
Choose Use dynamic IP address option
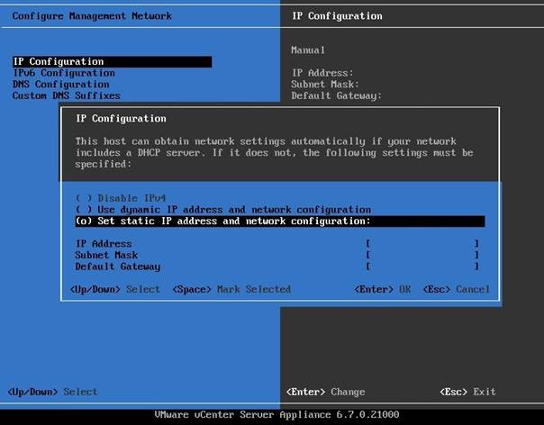tap(223, 210)
